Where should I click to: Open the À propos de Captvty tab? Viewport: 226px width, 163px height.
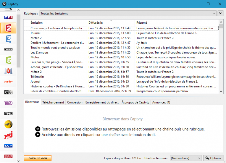[135, 102]
